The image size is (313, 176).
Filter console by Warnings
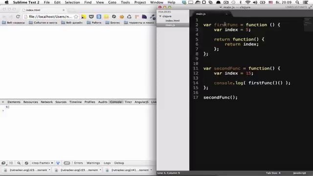coord(93,163)
